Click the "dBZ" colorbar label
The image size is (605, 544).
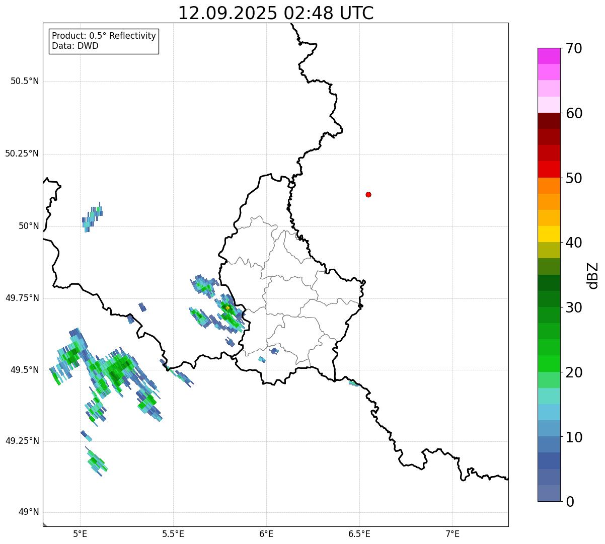click(592, 275)
